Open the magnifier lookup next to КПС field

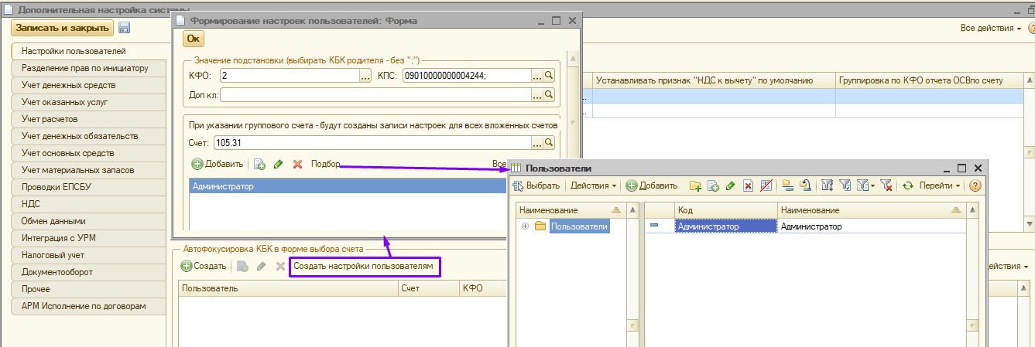(550, 75)
